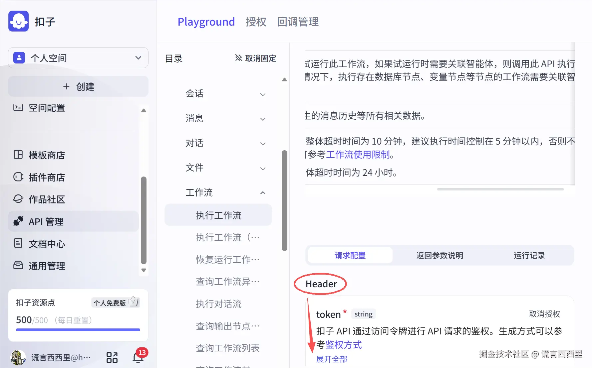
Task: Click the 模板商店 template store icon
Action: click(18, 155)
